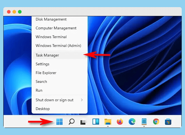Screen dimensions: 185x135
Task: Launch File Explorer folder icon in taskbar
Action: 108,122
